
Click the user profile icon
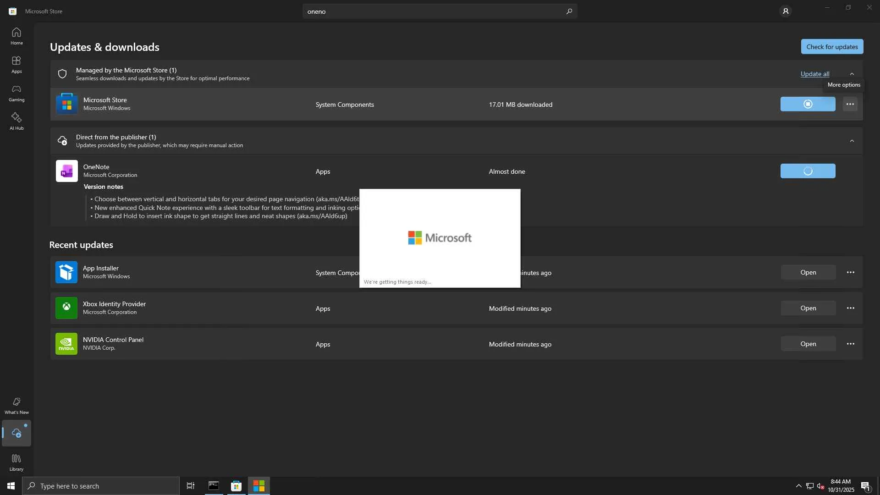tap(785, 11)
